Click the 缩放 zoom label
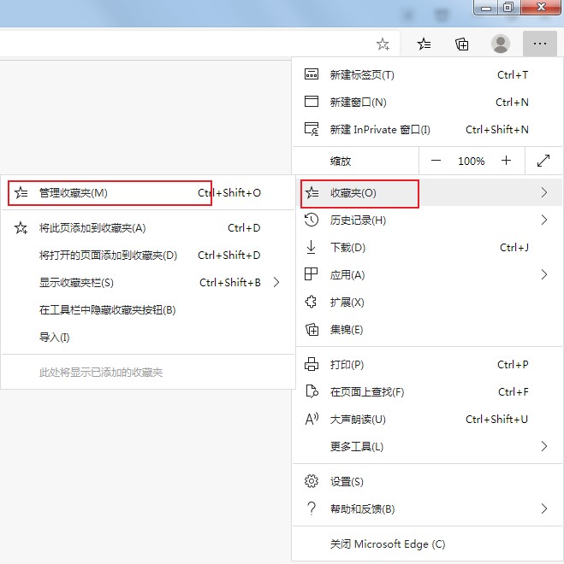This screenshot has height=564, width=564. (341, 161)
